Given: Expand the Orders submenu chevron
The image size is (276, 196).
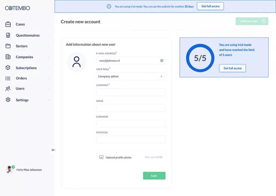Looking at the screenshot, I should click(49, 78).
